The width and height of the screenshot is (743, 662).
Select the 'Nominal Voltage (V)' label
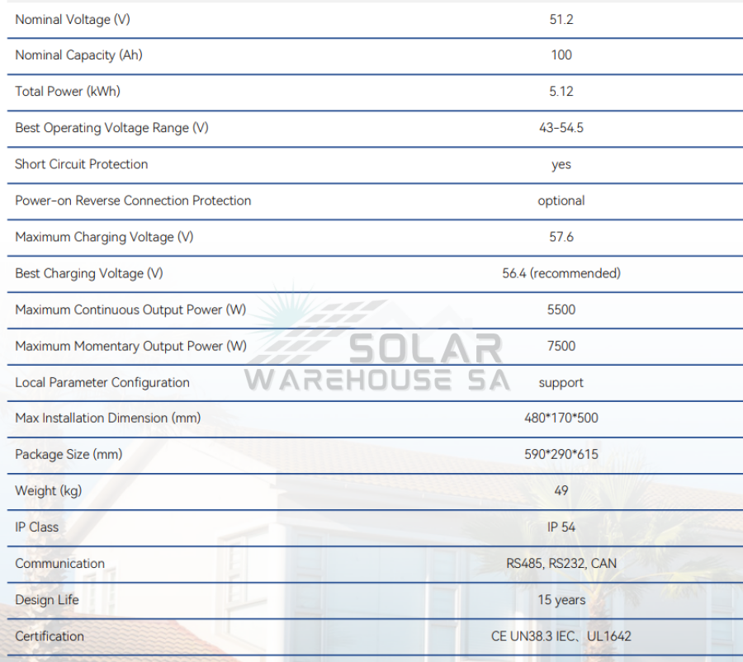pyautogui.click(x=73, y=20)
